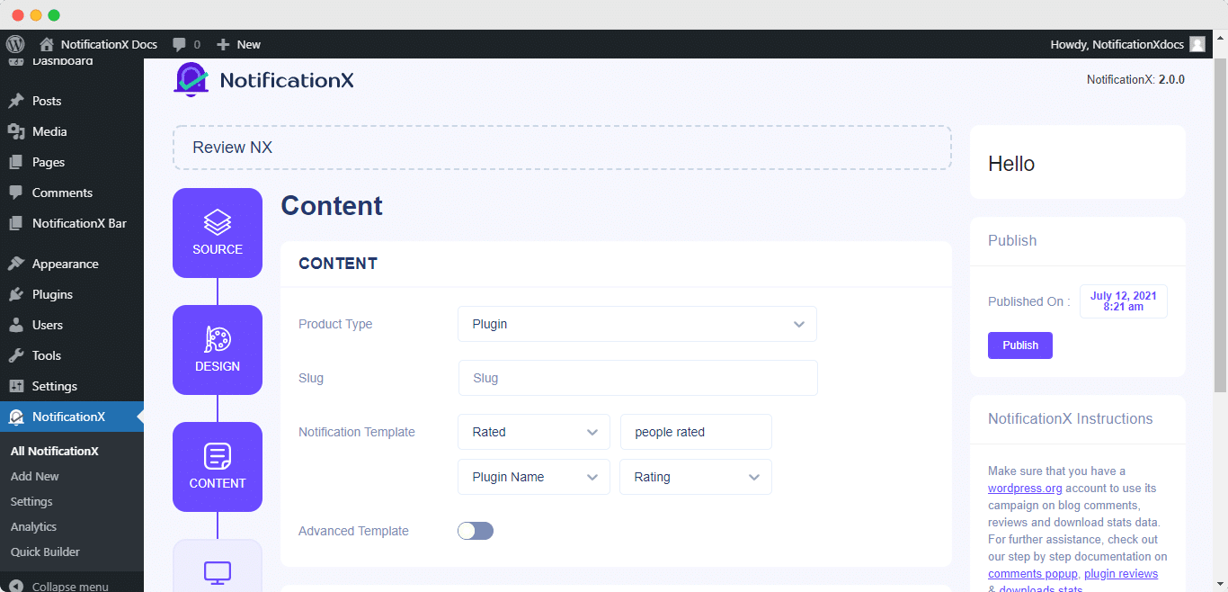Open Add New submenu item

tap(35, 476)
